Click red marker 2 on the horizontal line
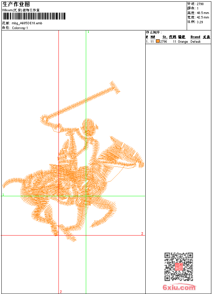The height and width of the screenshot is (294, 212). click(x=142, y=233)
